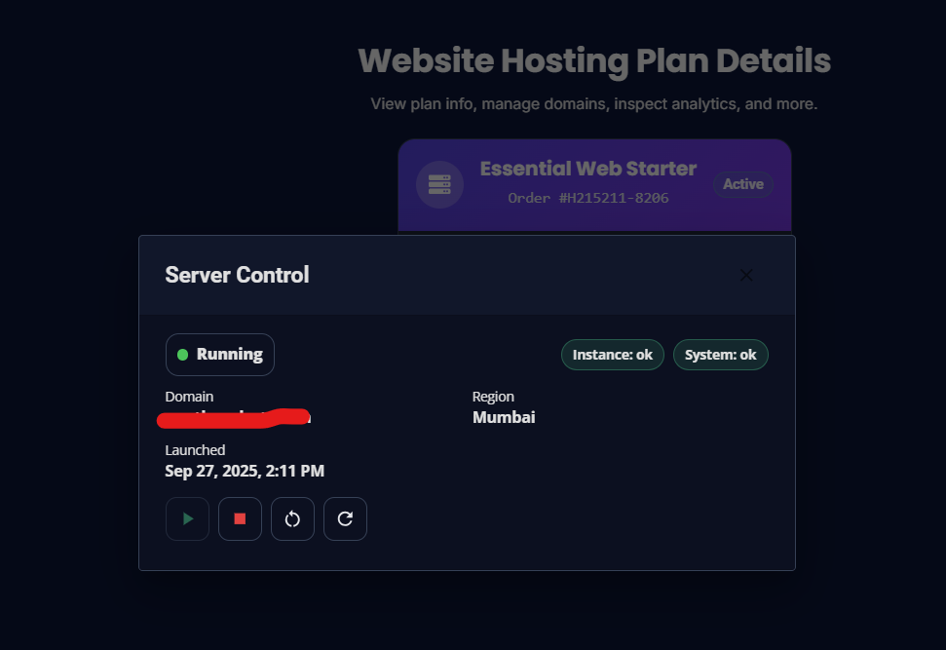Screen dimensions: 946x650
Task: Click the green running indicator dot
Action: 182,354
